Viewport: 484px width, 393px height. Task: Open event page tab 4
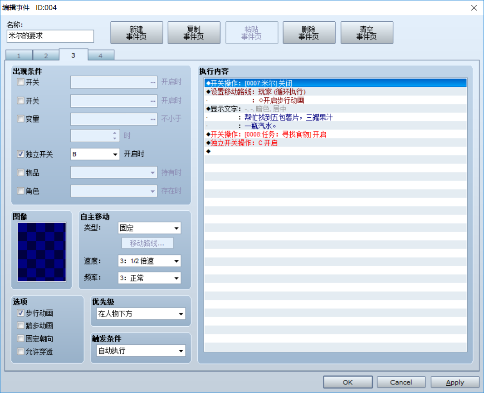tap(101, 56)
